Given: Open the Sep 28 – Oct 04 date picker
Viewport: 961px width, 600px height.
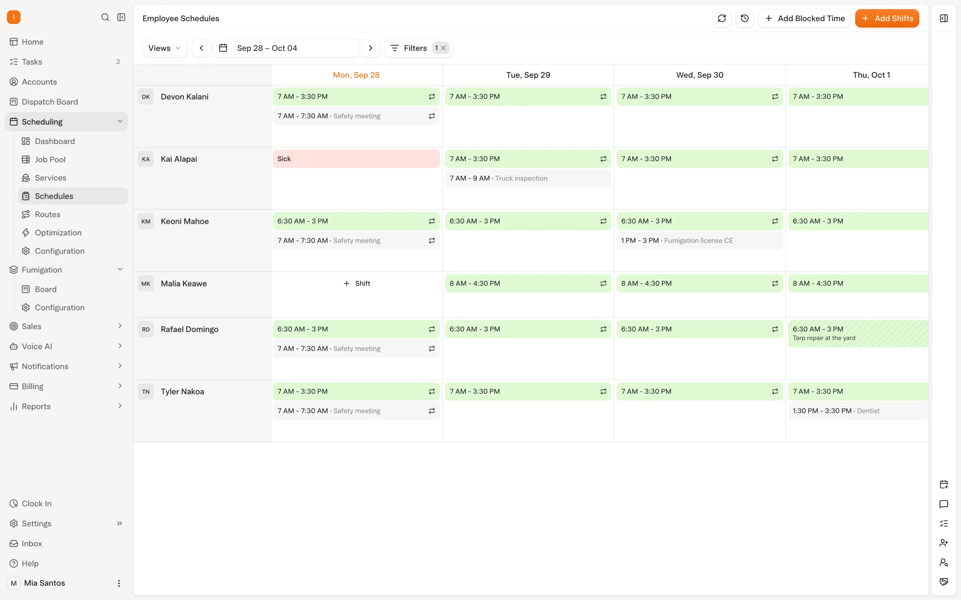Looking at the screenshot, I should pos(286,48).
